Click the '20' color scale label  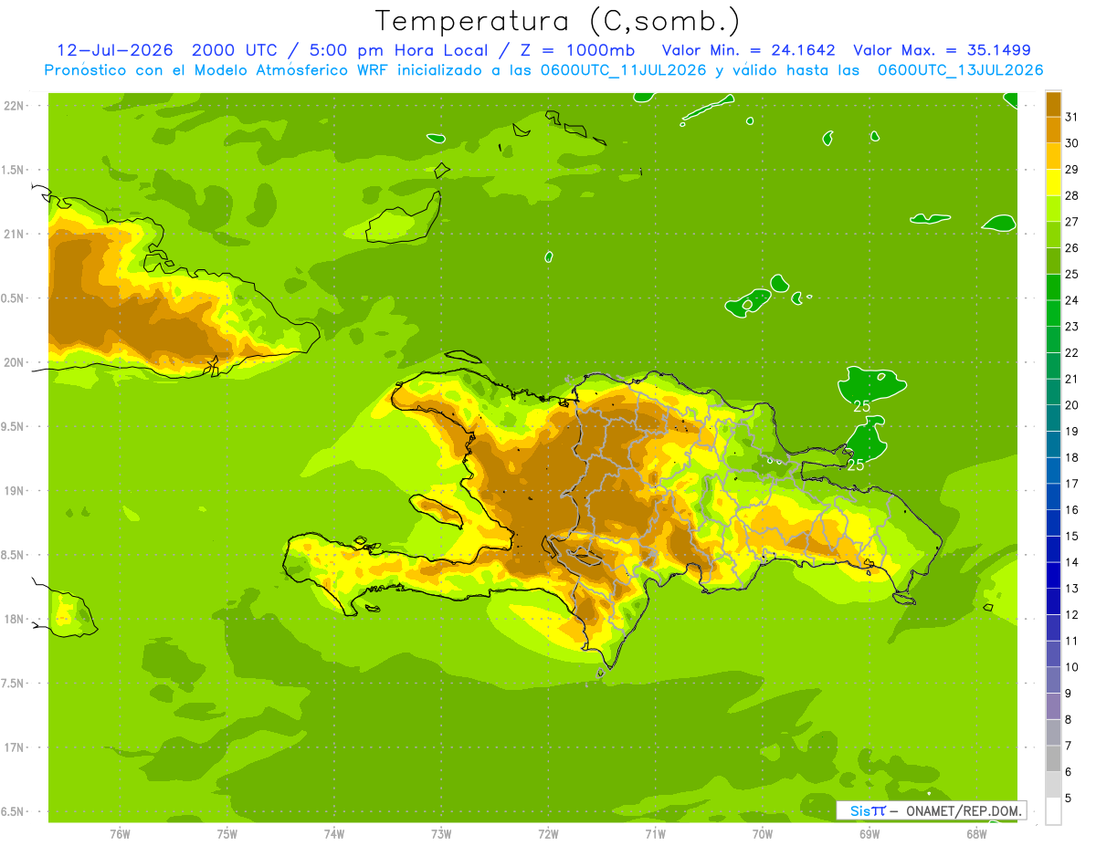tap(1073, 405)
